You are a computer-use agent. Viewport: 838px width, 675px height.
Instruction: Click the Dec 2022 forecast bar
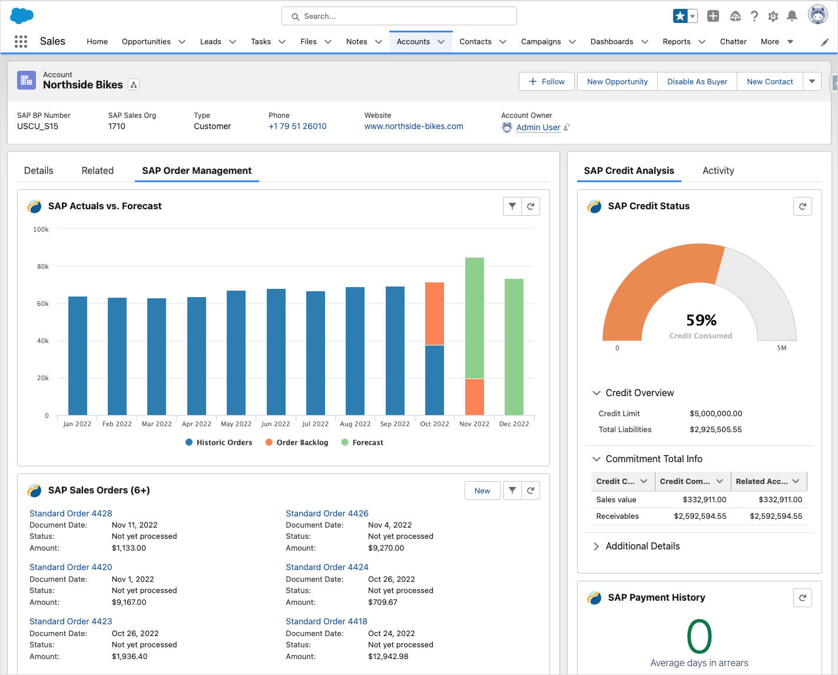click(x=514, y=347)
